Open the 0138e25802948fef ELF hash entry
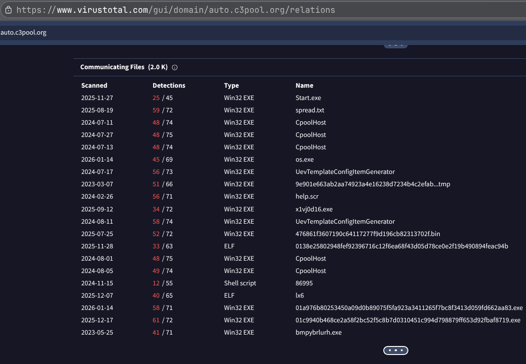This screenshot has height=364, width=526. point(402,246)
